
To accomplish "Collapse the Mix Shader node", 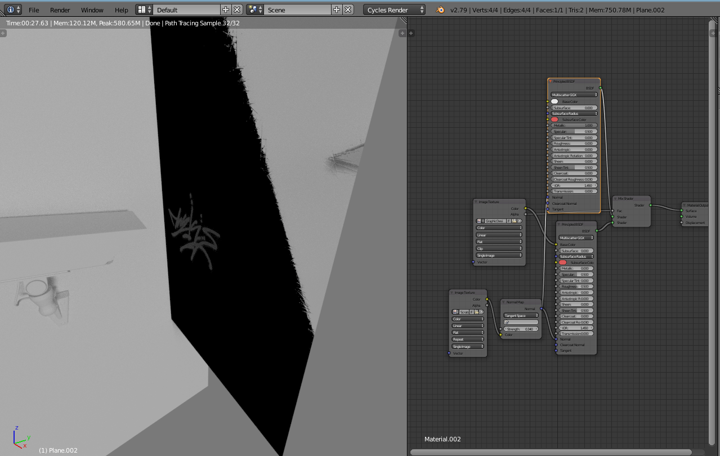I will [616, 198].
